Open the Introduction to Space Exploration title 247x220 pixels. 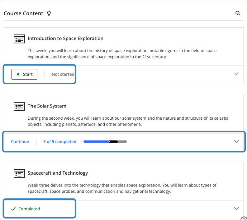pyautogui.click(x=65, y=39)
